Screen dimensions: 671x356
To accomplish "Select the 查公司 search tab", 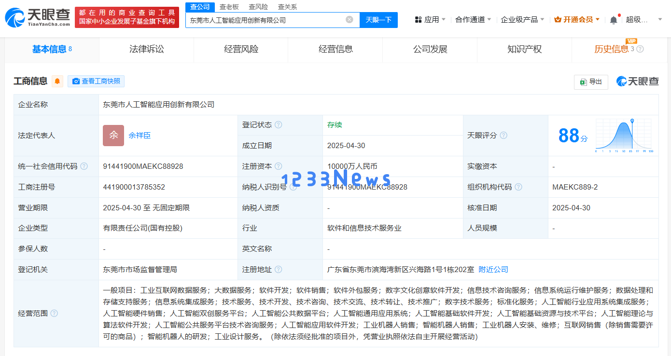I will tap(200, 7).
